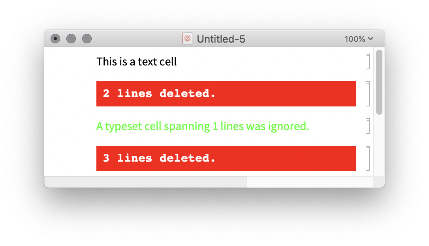Select the text cell's bracket
Image resolution: width=429 pixels, height=246 pixels.
[368, 61]
